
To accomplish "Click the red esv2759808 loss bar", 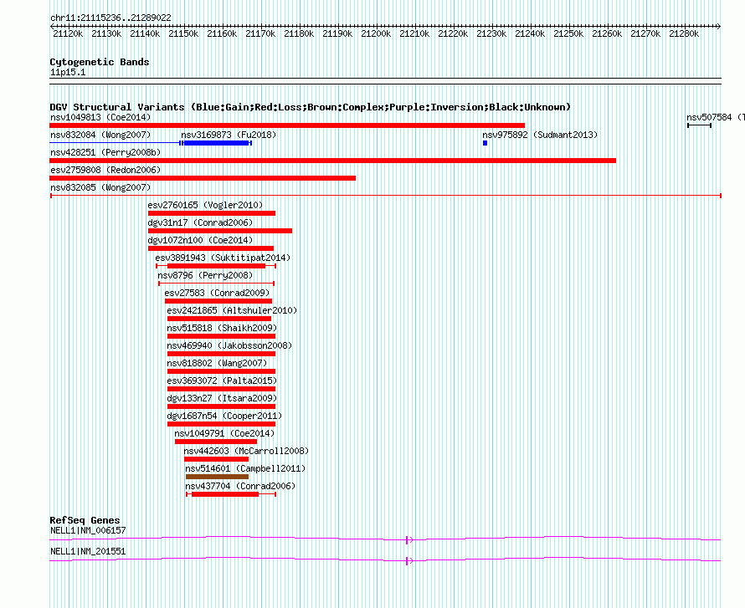I will [x=203, y=178].
